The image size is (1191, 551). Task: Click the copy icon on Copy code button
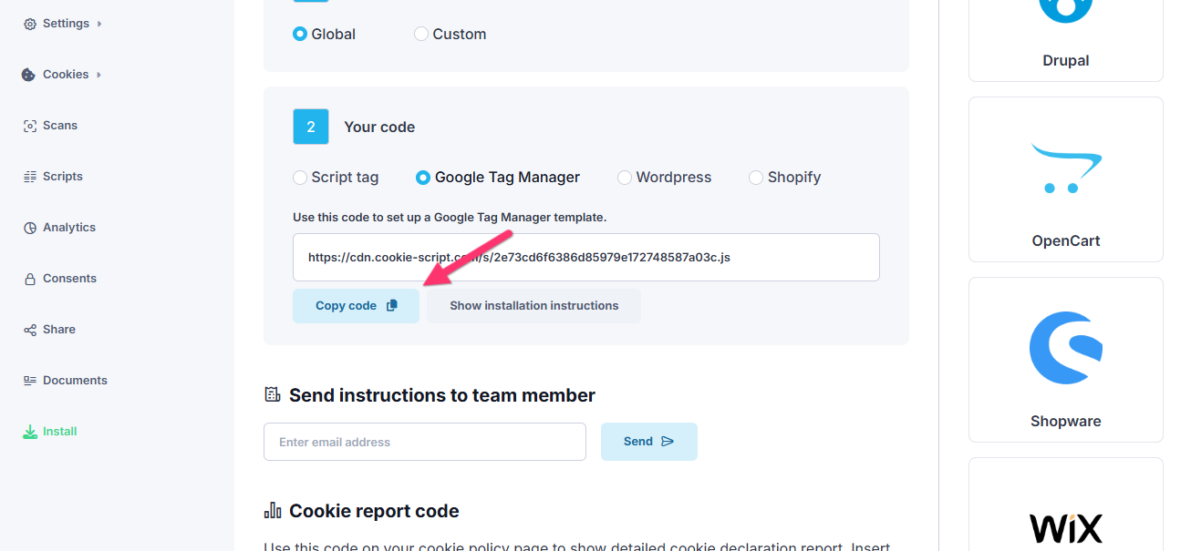(x=392, y=306)
